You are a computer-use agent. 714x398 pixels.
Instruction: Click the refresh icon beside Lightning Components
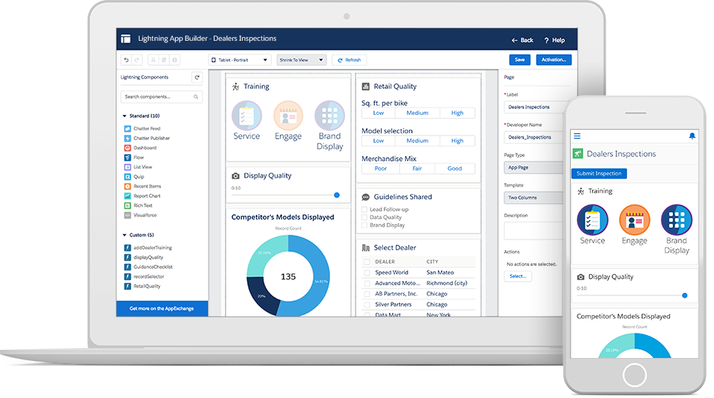[x=197, y=77]
